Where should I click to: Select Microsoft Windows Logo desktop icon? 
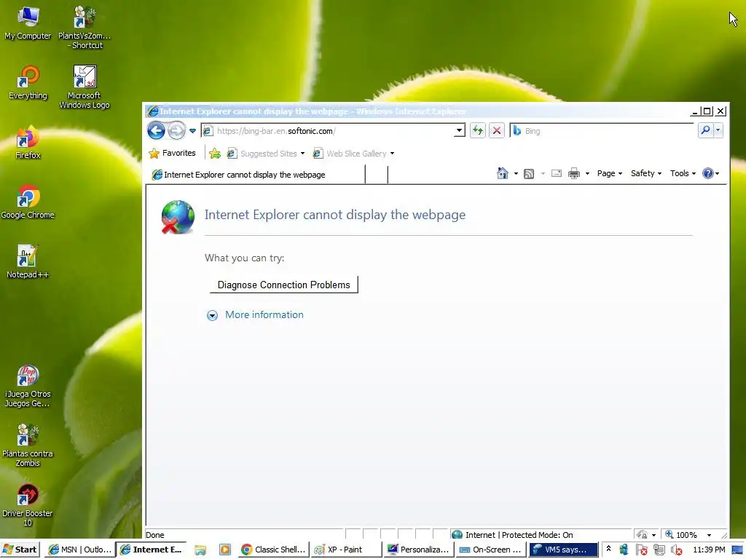(x=85, y=87)
